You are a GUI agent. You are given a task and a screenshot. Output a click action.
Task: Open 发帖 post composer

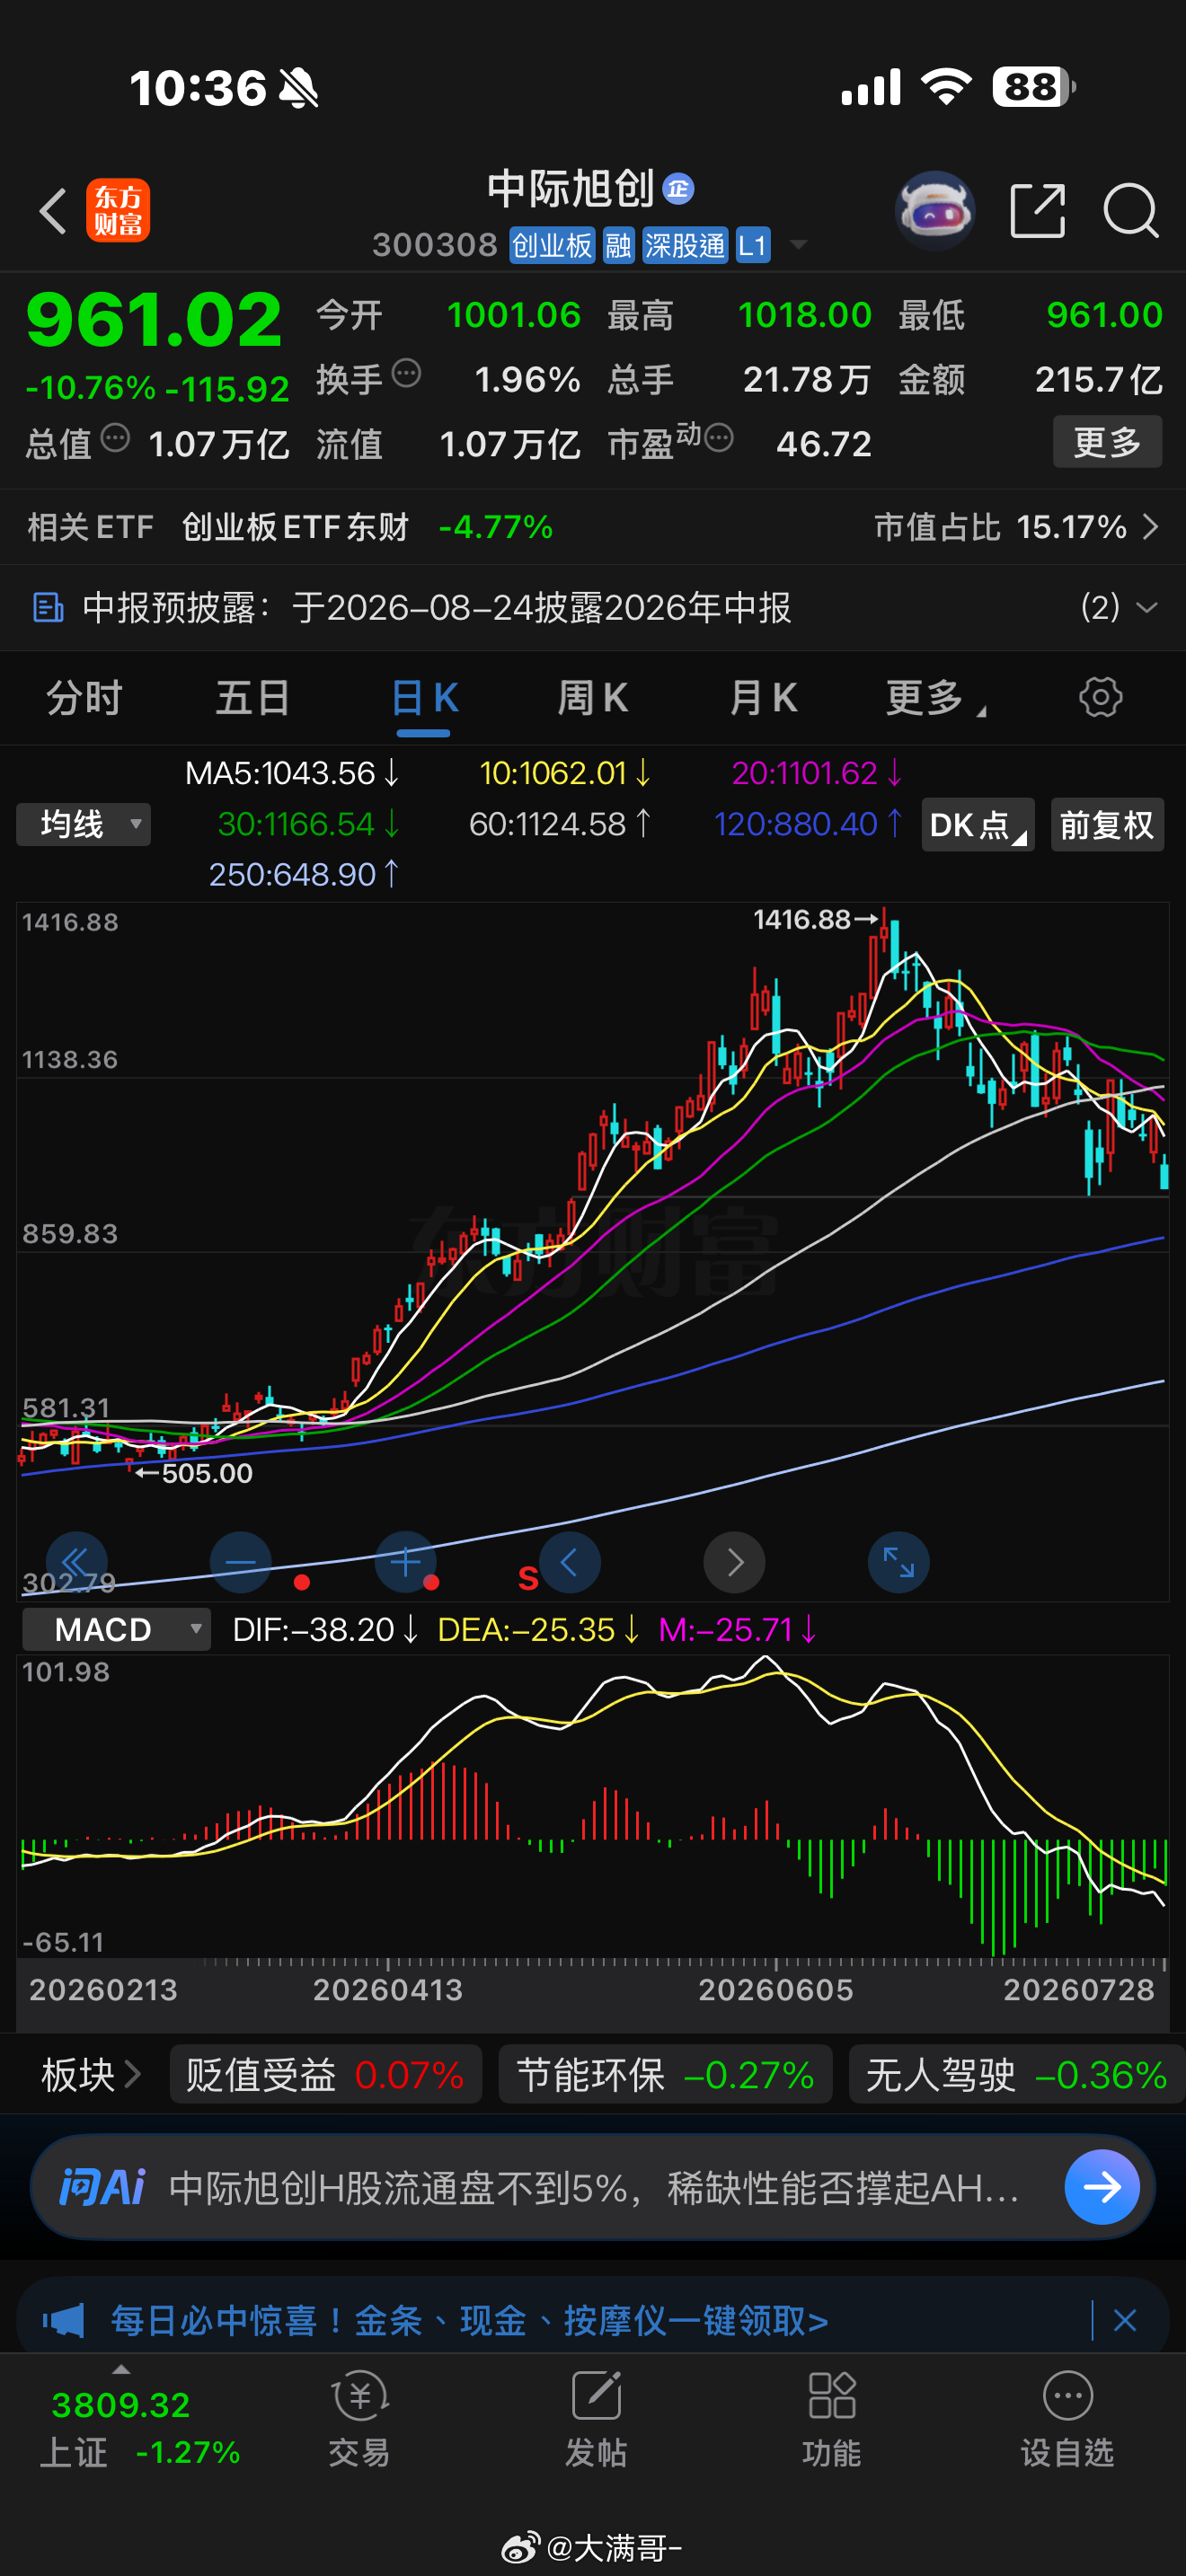tap(596, 2419)
